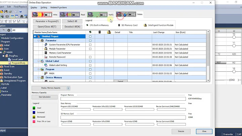Open Find/Replace menu in GX Works3
The width and height of the screenshot is (242, 136).
[x=20, y=7]
